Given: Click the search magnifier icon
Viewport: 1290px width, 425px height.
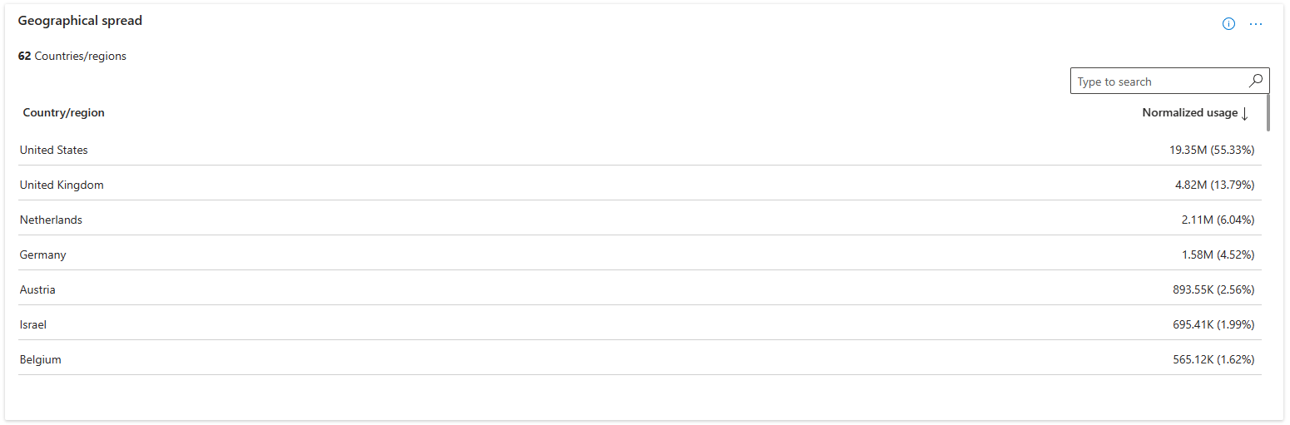Looking at the screenshot, I should pos(1256,81).
